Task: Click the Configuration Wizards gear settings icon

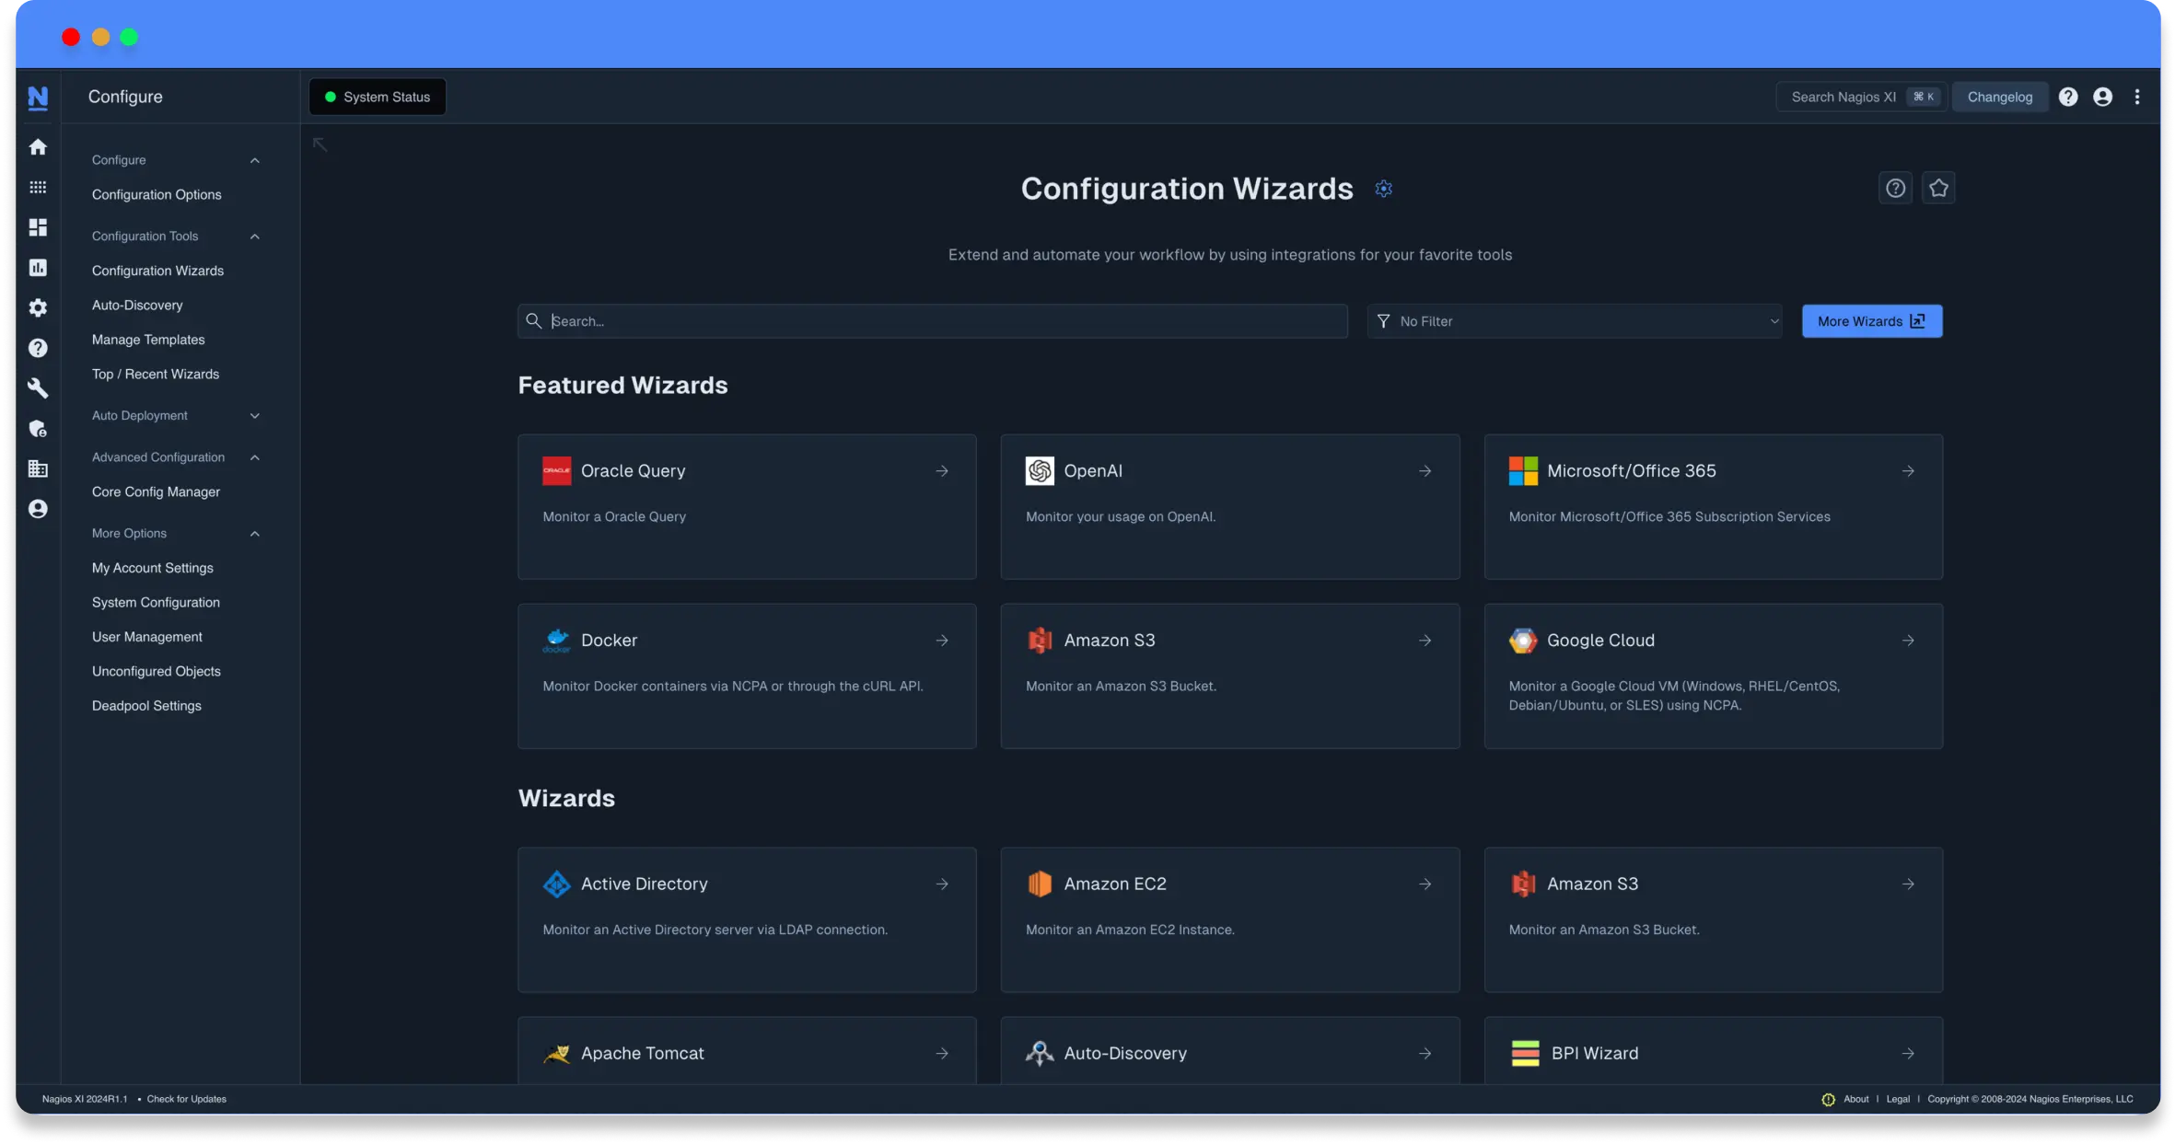Action: (1382, 189)
